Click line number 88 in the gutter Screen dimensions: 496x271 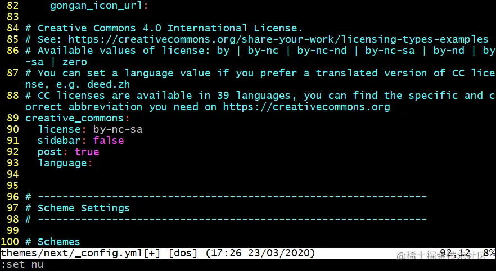pyautogui.click(x=12, y=96)
